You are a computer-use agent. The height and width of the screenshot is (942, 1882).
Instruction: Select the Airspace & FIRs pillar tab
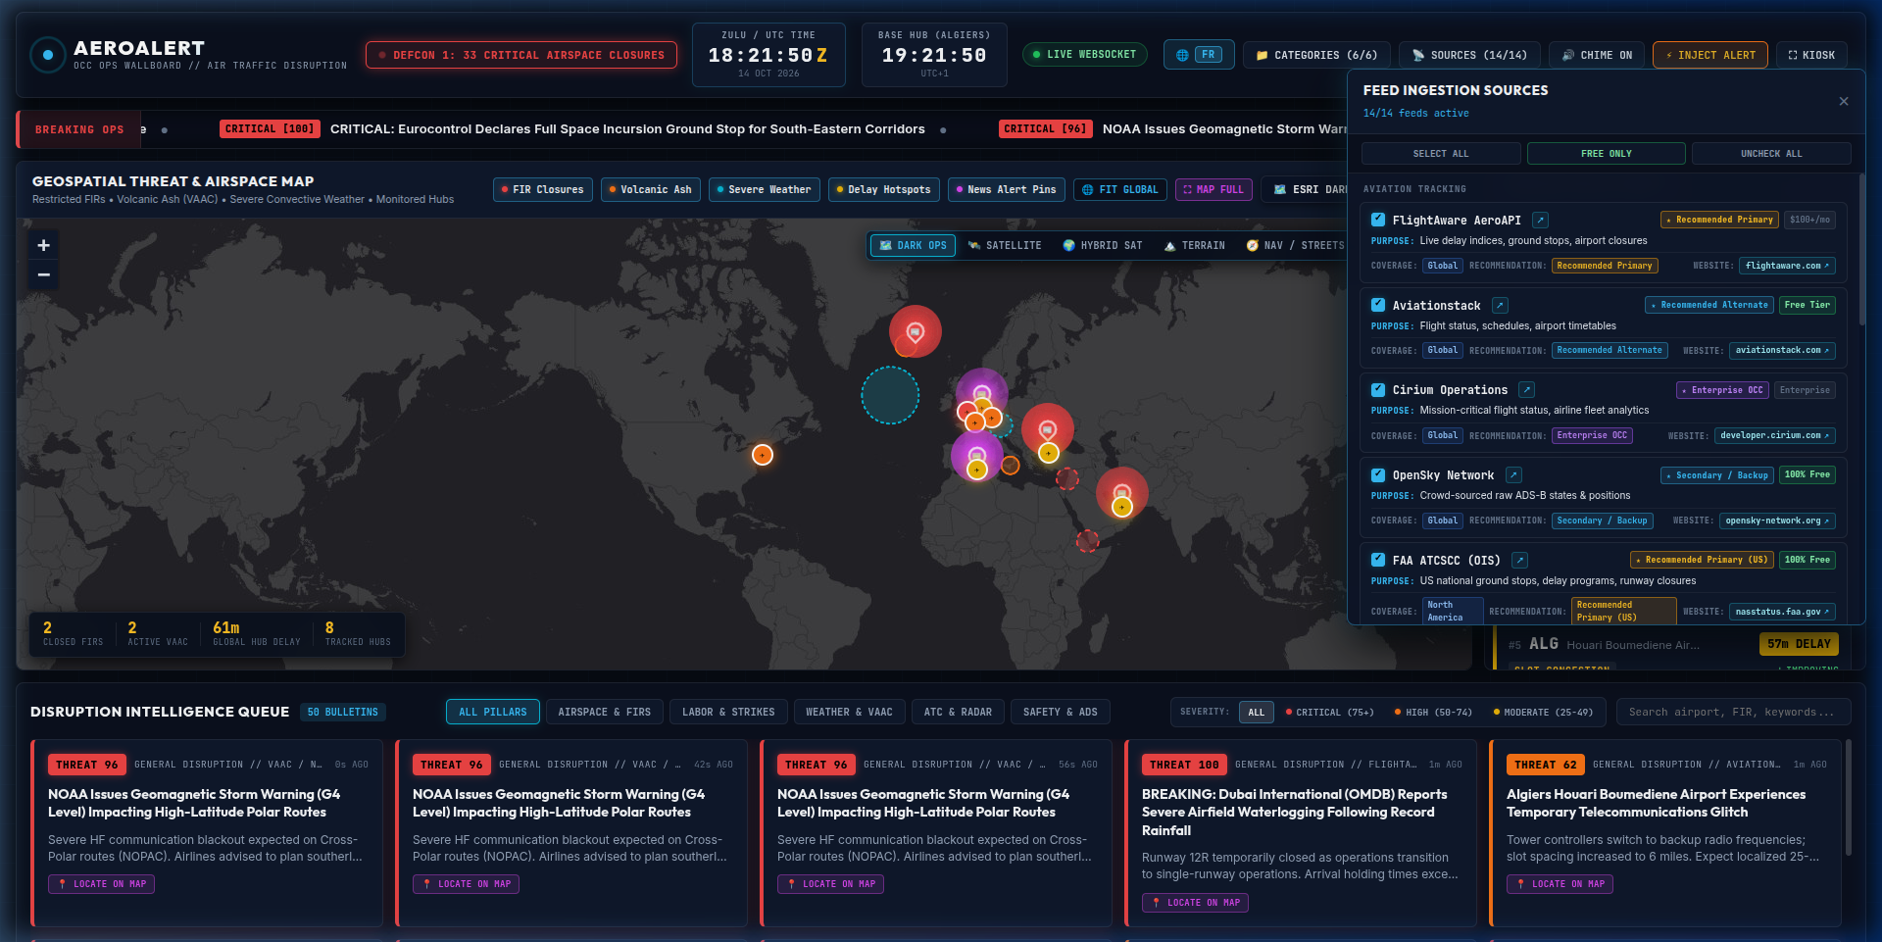tap(605, 713)
